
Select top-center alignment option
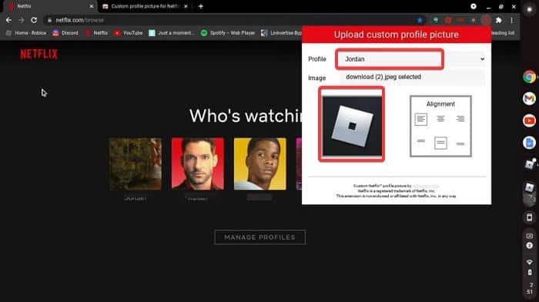(440, 119)
